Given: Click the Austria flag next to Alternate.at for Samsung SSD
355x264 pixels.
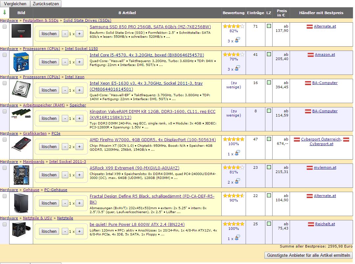Looking at the screenshot, I should pos(309,27).
